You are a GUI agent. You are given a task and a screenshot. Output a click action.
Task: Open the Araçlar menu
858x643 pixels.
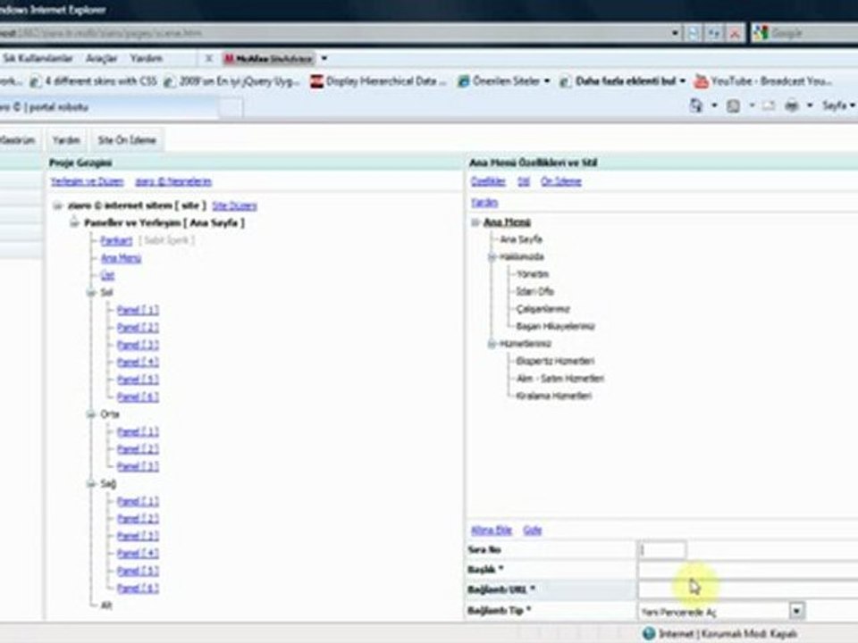pyautogui.click(x=102, y=58)
